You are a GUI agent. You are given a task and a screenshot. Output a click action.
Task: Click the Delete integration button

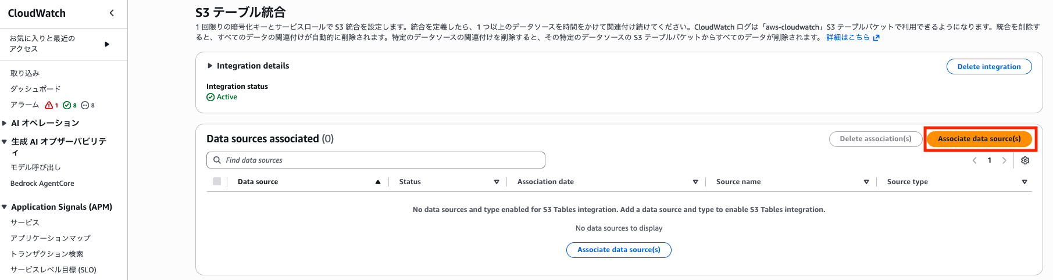989,67
